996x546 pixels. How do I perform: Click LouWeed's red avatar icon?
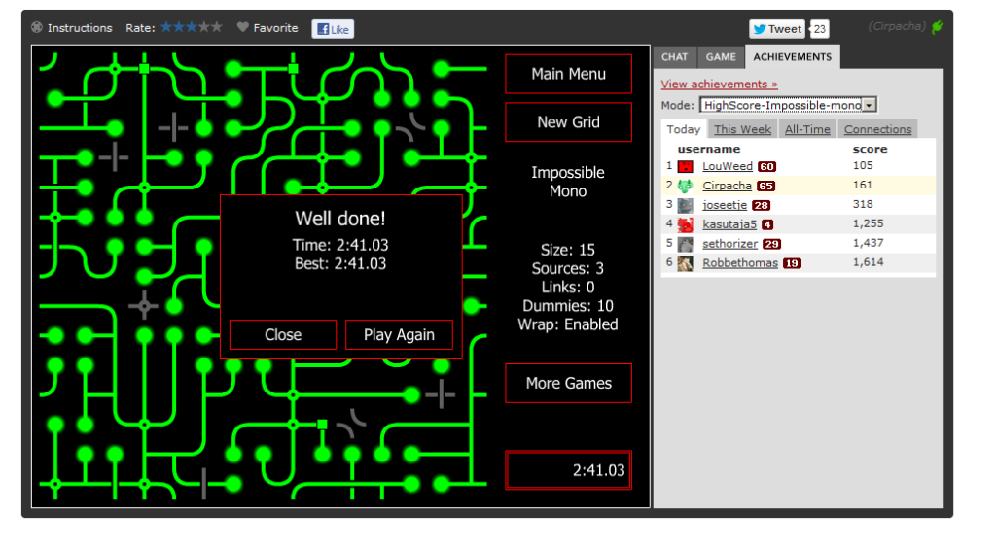coord(686,167)
